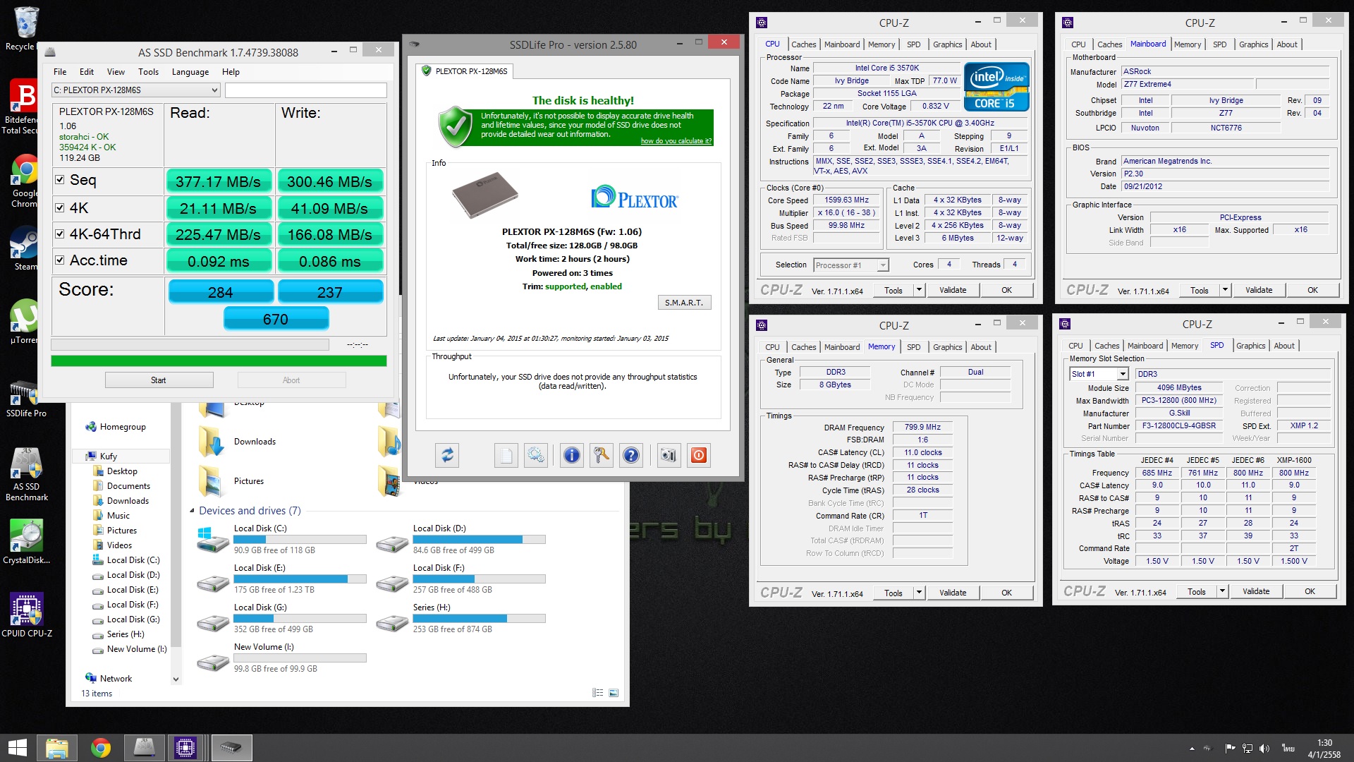Screen dimensions: 1354x762
Task: Open the Tools menu in AS SSD Benchmark
Action: [148, 72]
